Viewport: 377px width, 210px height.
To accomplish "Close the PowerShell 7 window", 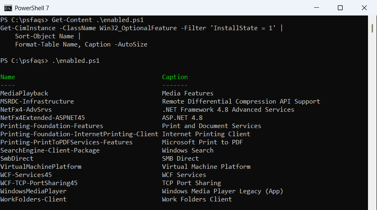I will click(x=364, y=8).
